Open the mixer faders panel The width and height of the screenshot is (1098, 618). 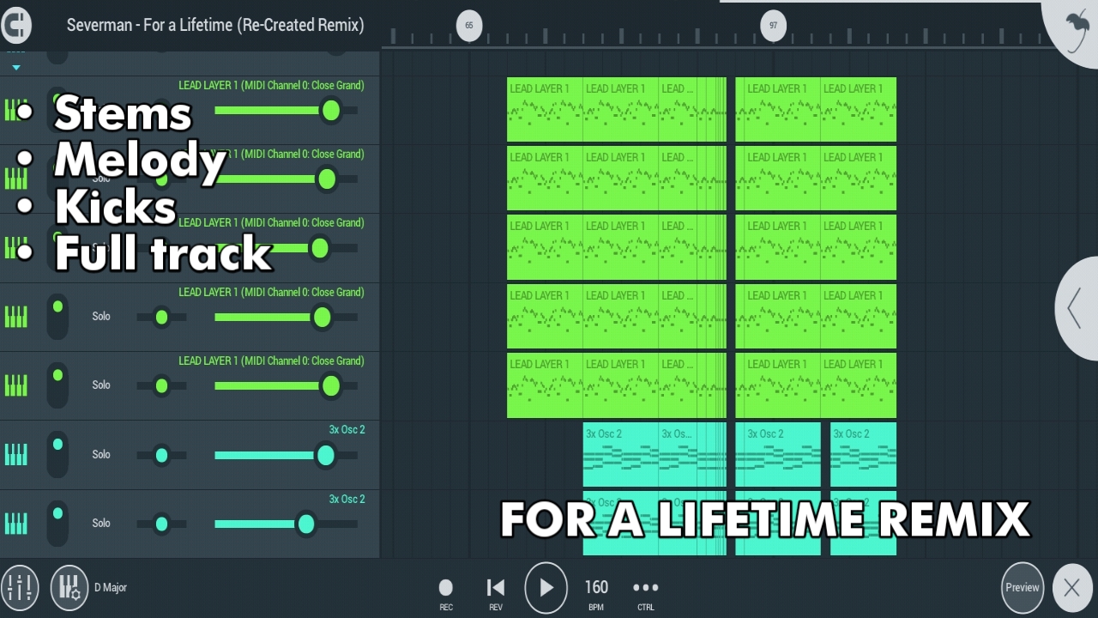coord(19,588)
